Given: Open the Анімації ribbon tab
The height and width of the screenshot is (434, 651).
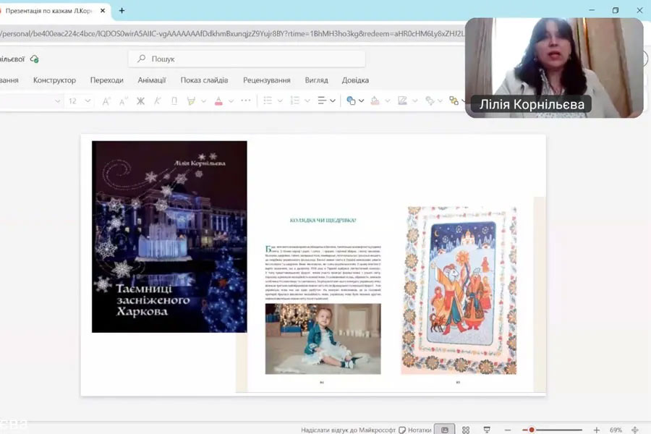Looking at the screenshot, I should (152, 80).
